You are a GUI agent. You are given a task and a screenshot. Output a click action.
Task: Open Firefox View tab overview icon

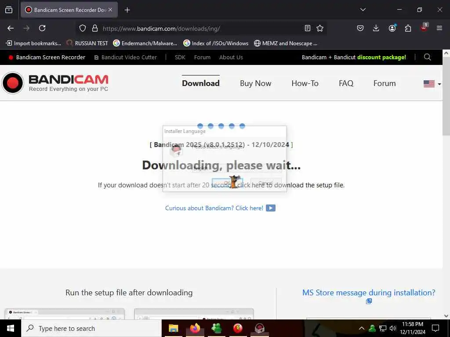click(x=9, y=10)
